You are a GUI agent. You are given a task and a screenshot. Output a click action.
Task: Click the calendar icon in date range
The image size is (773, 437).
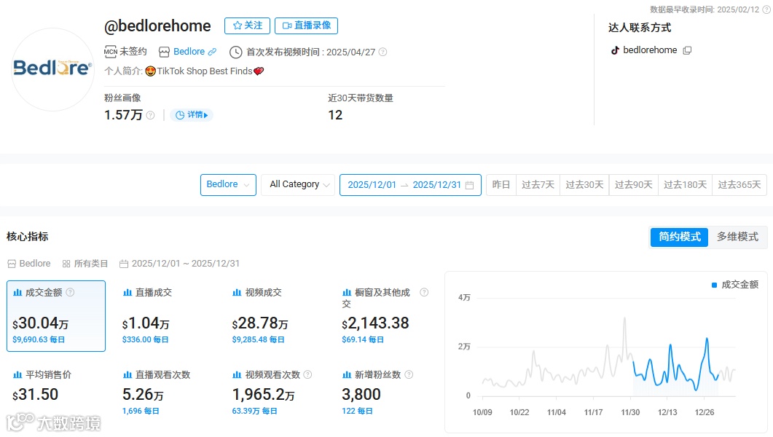(x=469, y=185)
